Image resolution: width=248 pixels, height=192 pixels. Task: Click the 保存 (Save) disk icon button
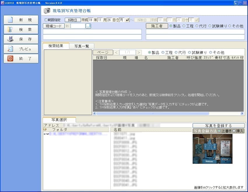pyautogui.click(x=21, y=39)
